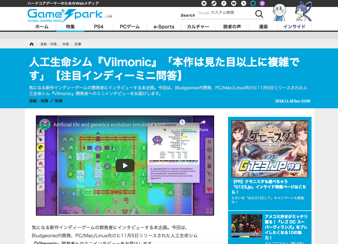
Task: Click the 特集 category under the article summary
Action: coord(59,101)
